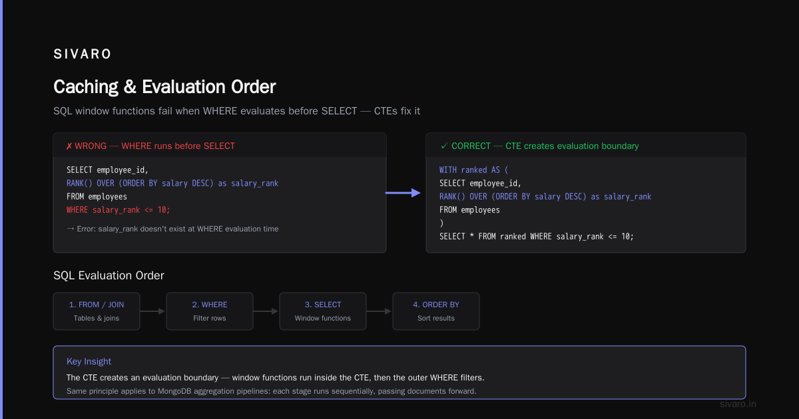Click the red X WRONG header

[150, 146]
